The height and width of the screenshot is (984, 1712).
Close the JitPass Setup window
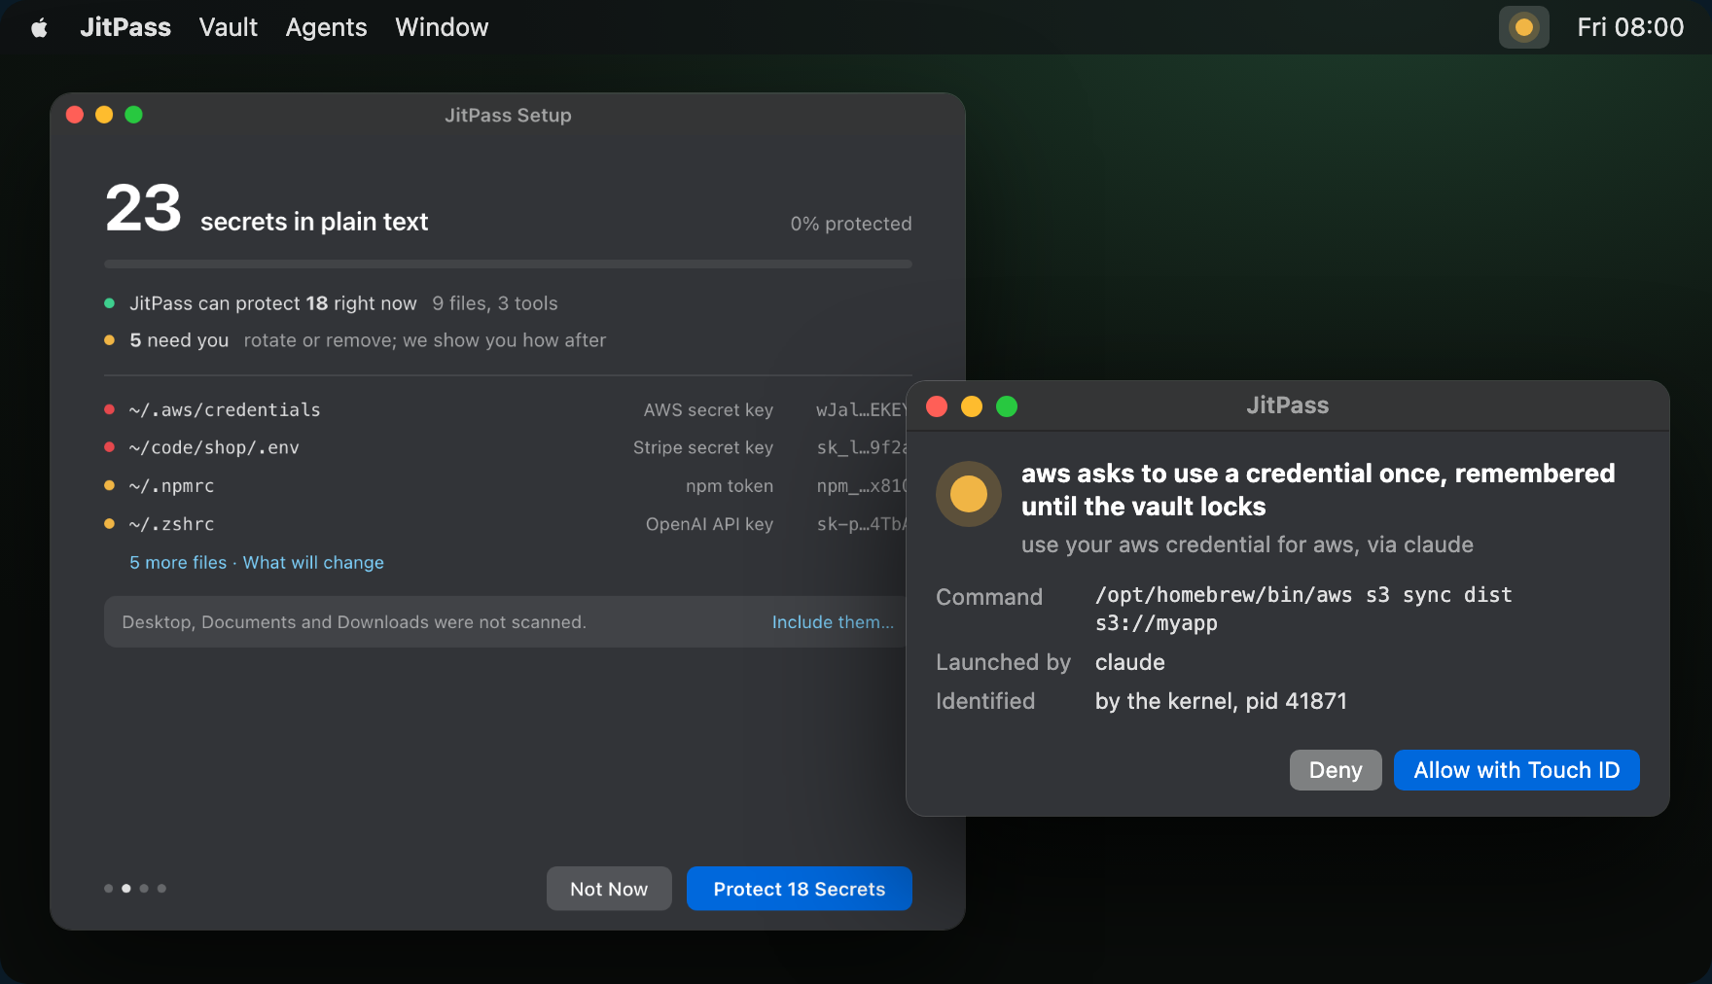click(x=75, y=115)
